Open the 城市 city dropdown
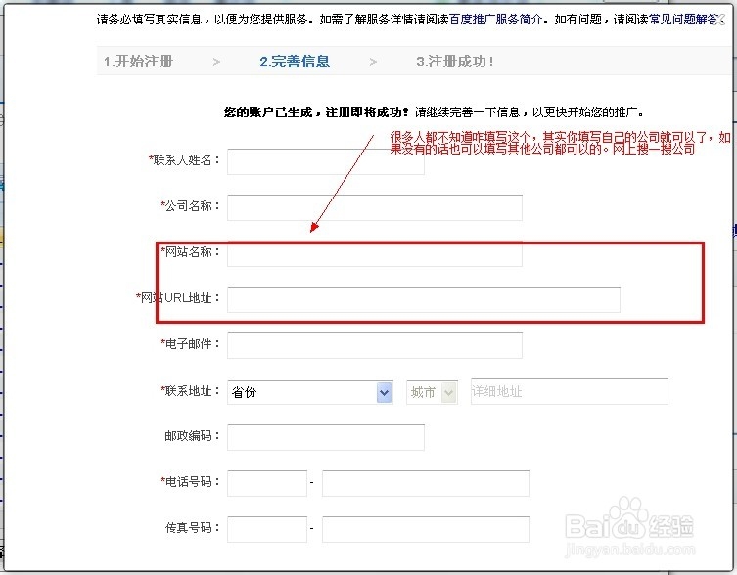 [x=432, y=392]
